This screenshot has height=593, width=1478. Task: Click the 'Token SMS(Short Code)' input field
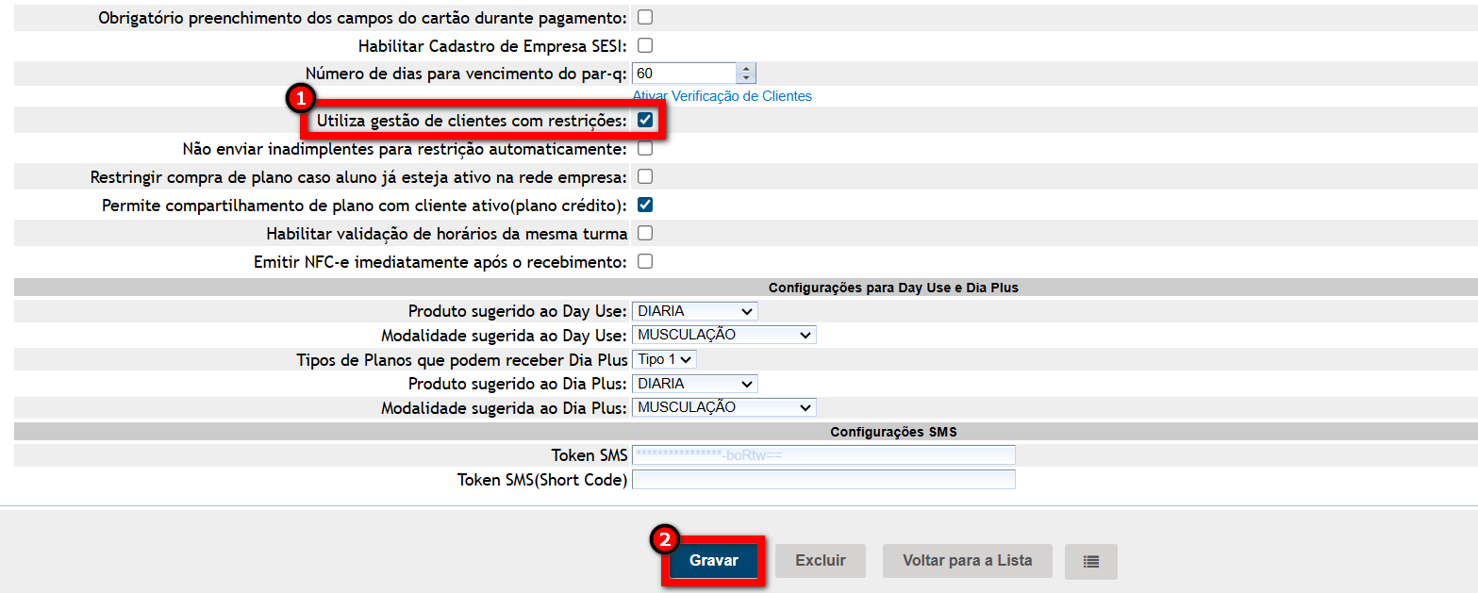822,480
